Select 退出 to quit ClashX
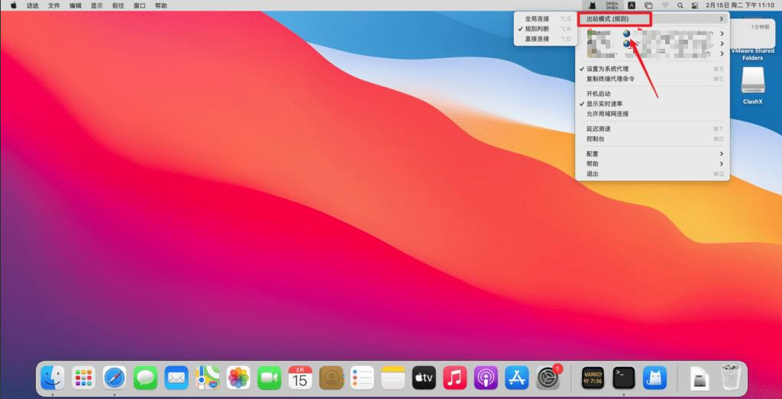The width and height of the screenshot is (782, 399). coord(592,174)
